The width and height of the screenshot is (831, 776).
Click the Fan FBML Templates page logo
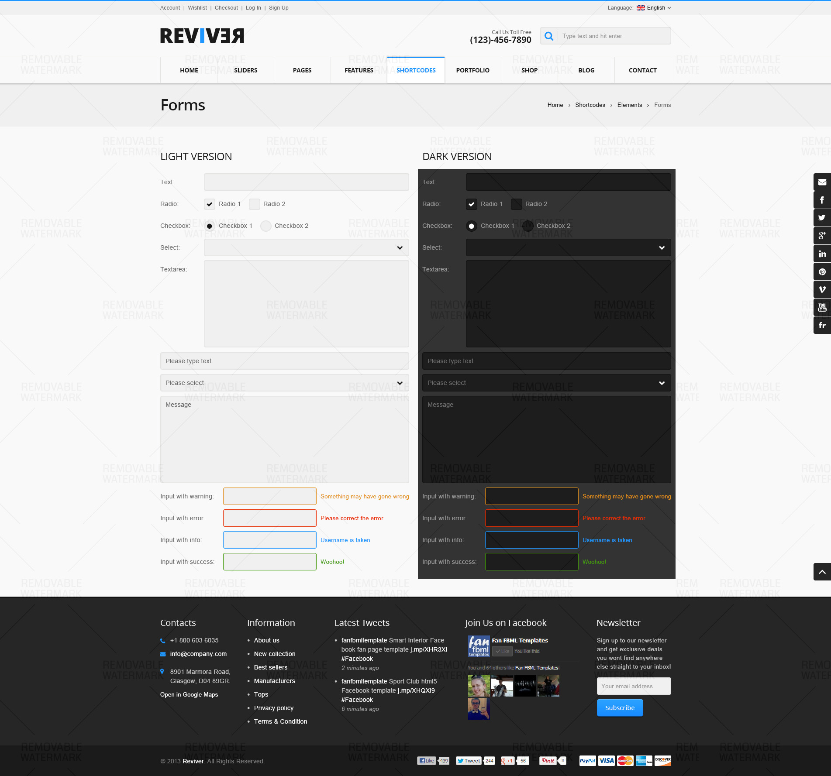coord(479,646)
